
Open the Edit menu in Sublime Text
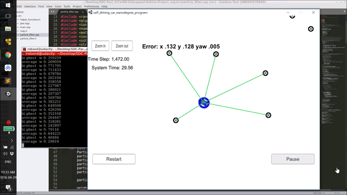tap(19, 6)
